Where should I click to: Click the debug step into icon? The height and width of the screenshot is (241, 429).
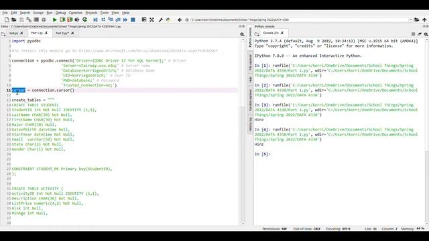pyautogui.click(x=111, y=19)
